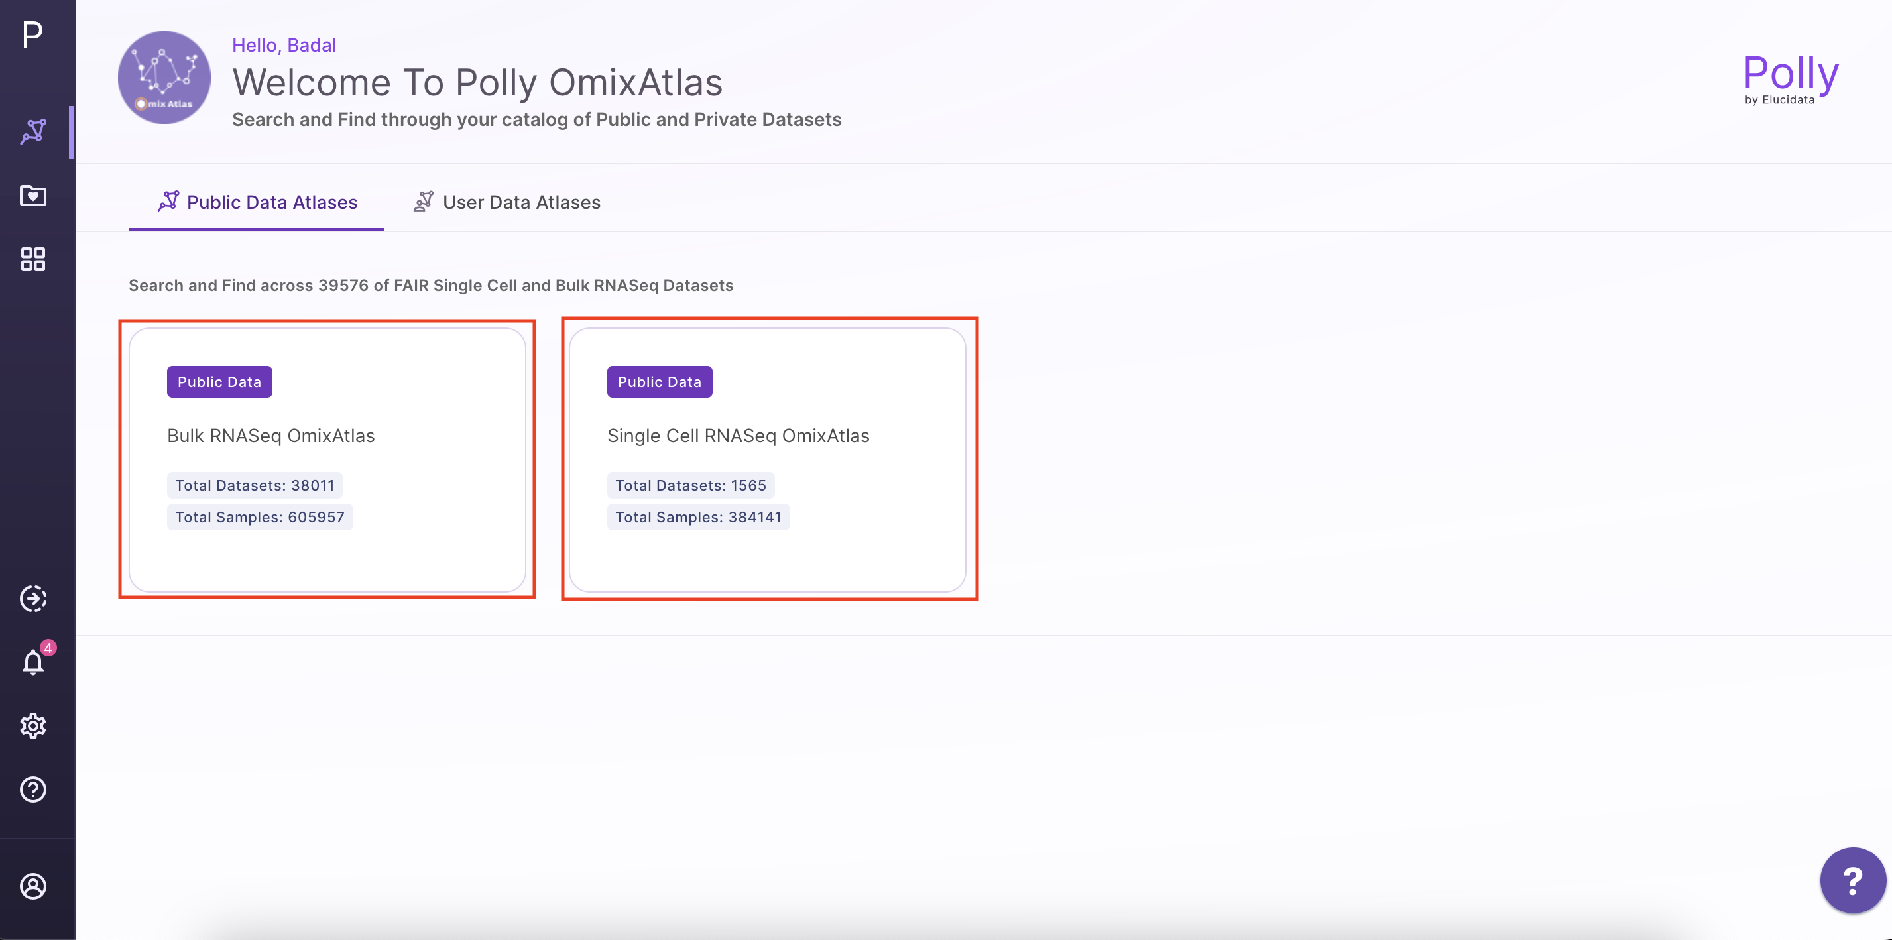Screen dimensions: 1892x940
Task: Click the Total Datasets: 1565 chip
Action: [x=690, y=485]
